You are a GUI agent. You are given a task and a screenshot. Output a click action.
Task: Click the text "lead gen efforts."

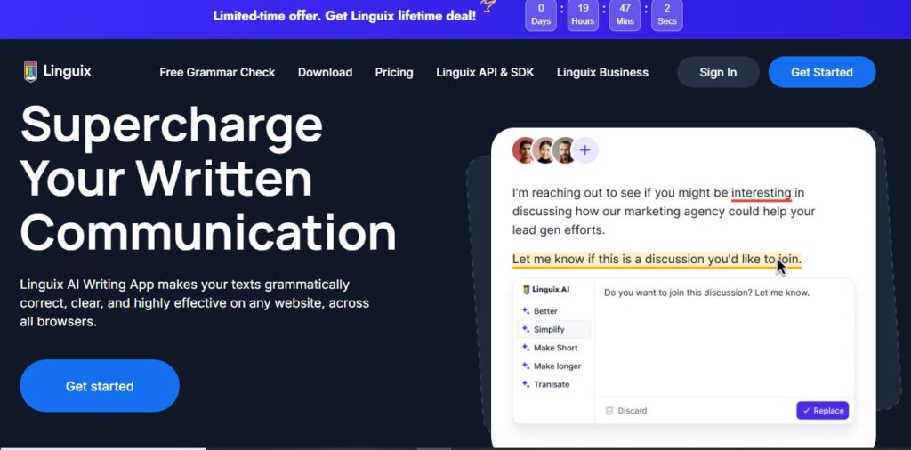click(559, 230)
